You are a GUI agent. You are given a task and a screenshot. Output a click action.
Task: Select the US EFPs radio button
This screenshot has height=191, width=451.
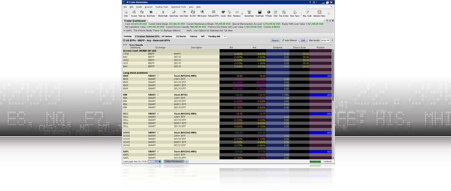[125, 41]
